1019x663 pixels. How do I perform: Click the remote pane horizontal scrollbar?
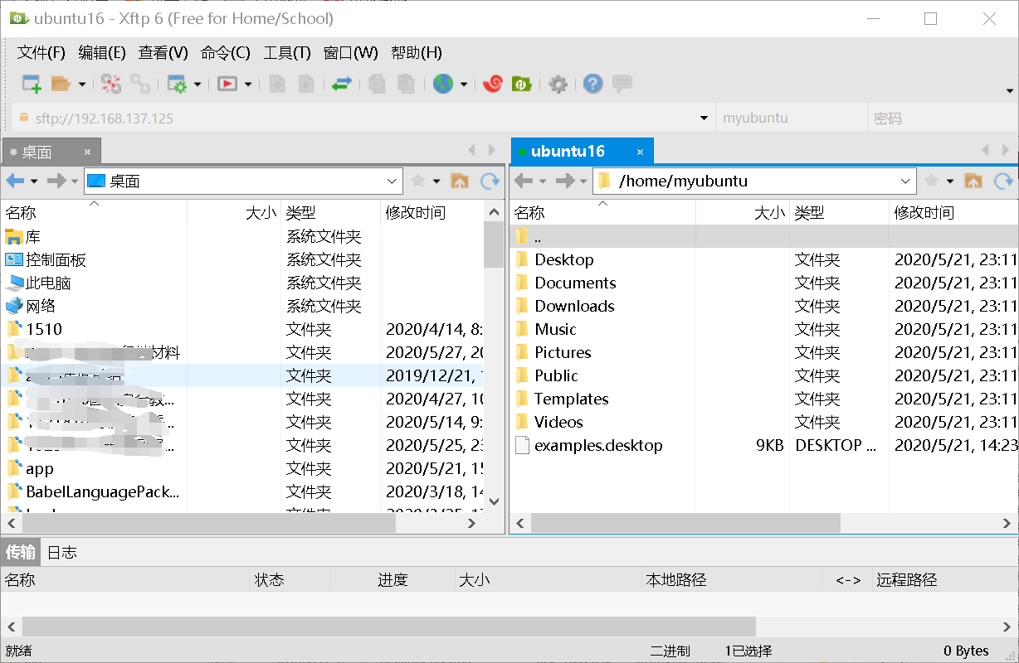(x=685, y=523)
